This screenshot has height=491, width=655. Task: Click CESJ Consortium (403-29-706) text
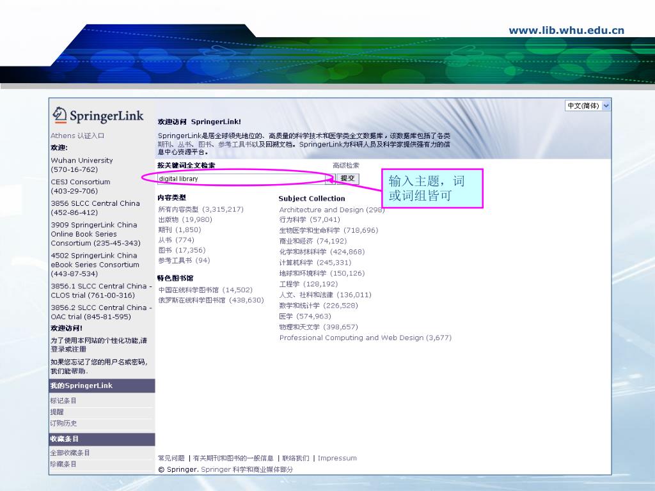click(81, 186)
